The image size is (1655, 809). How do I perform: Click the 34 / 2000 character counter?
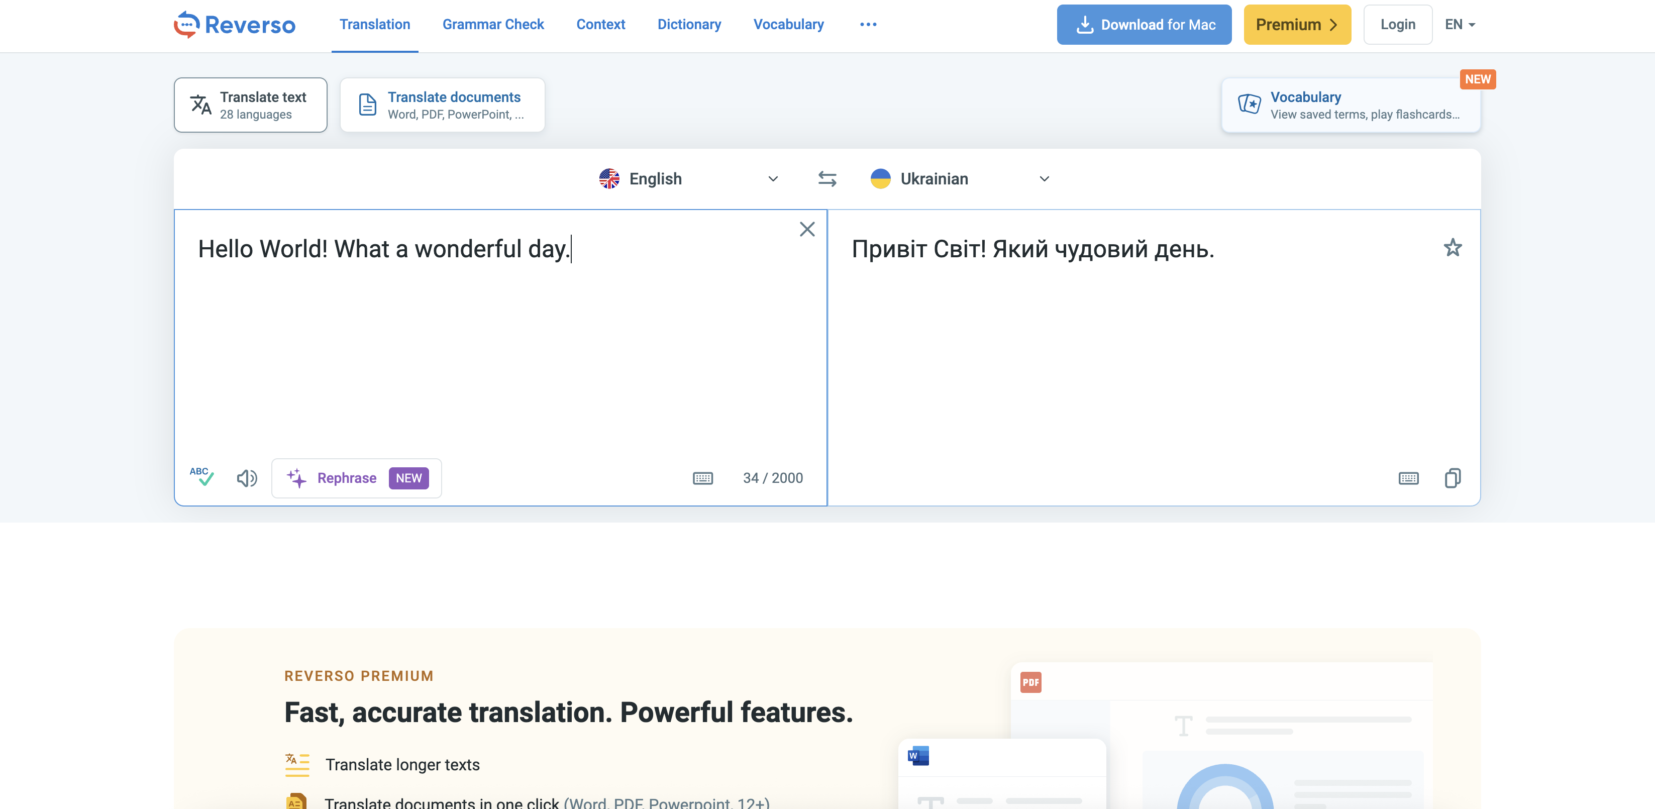772,478
